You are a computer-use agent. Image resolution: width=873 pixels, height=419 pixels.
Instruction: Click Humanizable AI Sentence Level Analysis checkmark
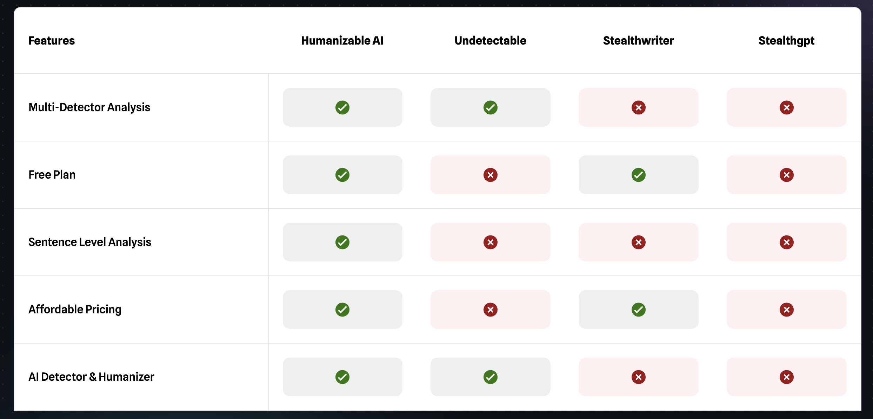coord(342,242)
